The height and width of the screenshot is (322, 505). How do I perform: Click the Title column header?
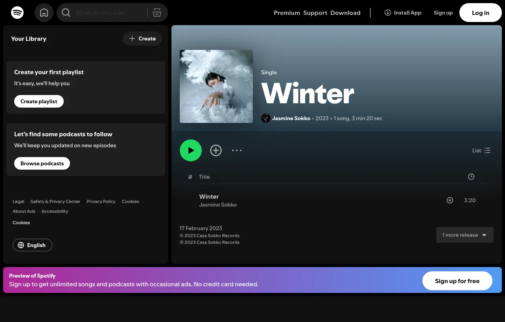(x=204, y=177)
